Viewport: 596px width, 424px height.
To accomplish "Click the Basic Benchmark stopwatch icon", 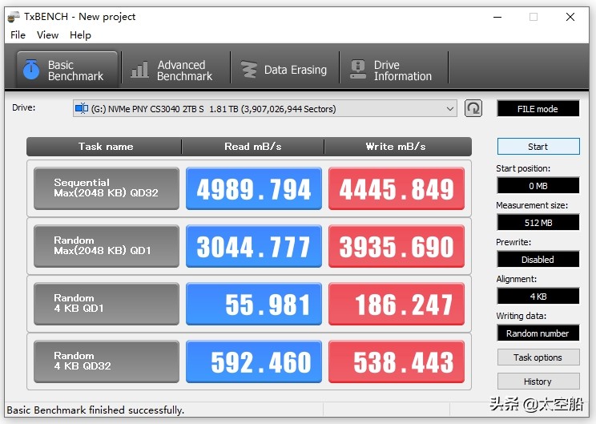I will pyautogui.click(x=31, y=71).
